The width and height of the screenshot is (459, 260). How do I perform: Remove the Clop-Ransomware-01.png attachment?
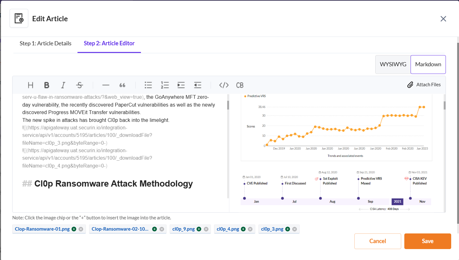(x=81, y=229)
